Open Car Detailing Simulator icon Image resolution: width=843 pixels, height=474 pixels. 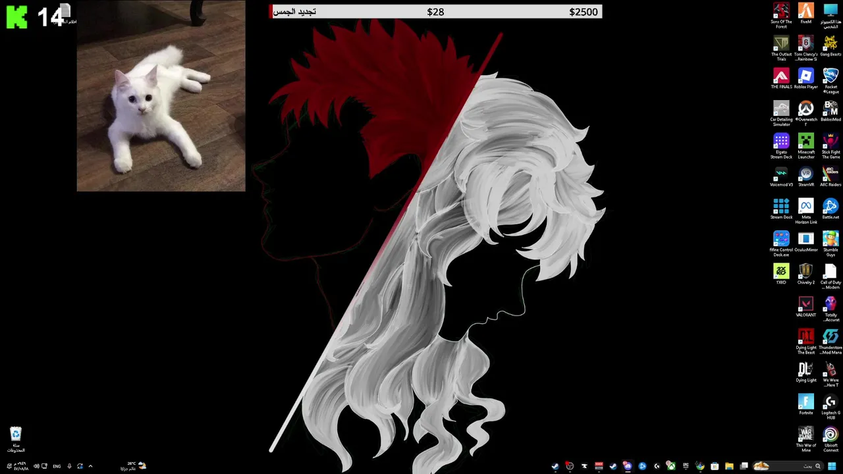[781, 113]
